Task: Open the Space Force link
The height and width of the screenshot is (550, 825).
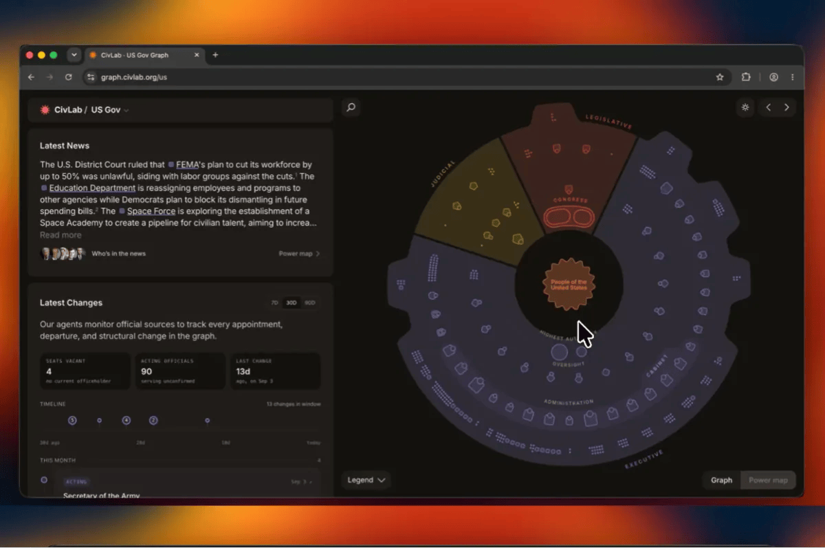Action: pyautogui.click(x=151, y=212)
